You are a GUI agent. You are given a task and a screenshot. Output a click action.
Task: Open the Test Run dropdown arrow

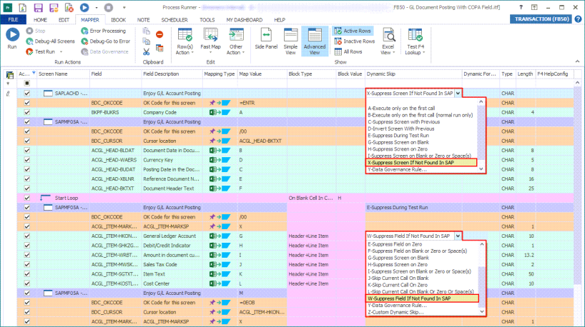pyautogui.click(x=62, y=52)
